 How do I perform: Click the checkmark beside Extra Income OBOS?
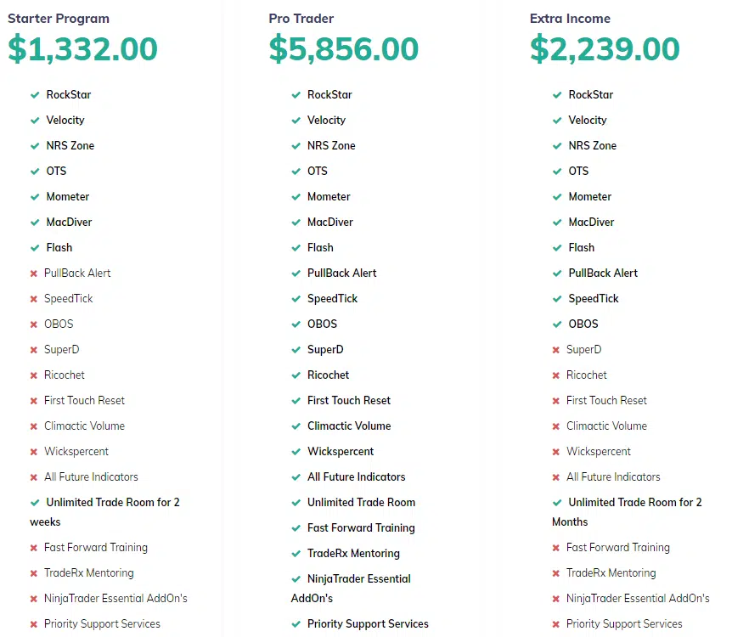[x=556, y=324]
